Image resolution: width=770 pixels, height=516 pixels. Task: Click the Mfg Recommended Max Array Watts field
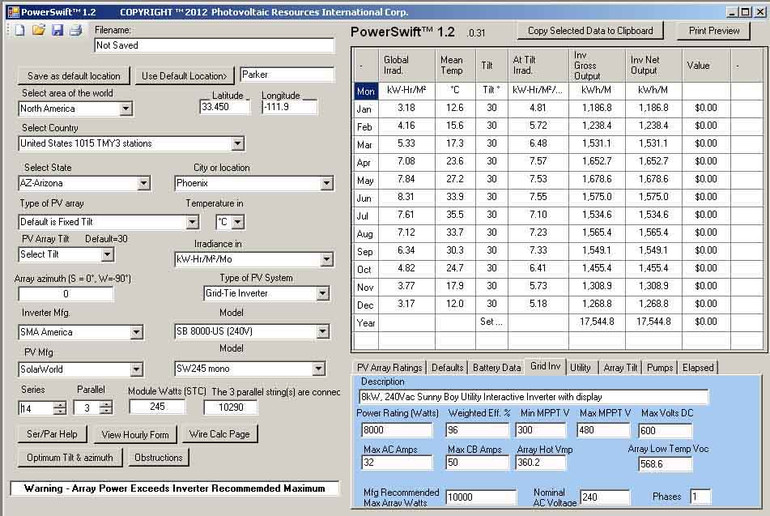pyautogui.click(x=481, y=497)
